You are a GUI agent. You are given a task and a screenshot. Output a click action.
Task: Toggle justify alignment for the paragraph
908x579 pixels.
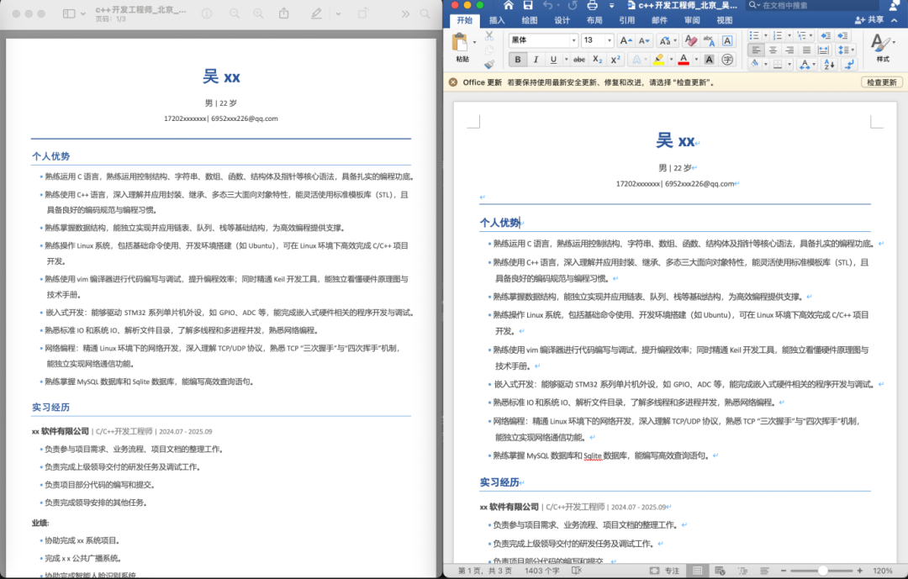806,50
